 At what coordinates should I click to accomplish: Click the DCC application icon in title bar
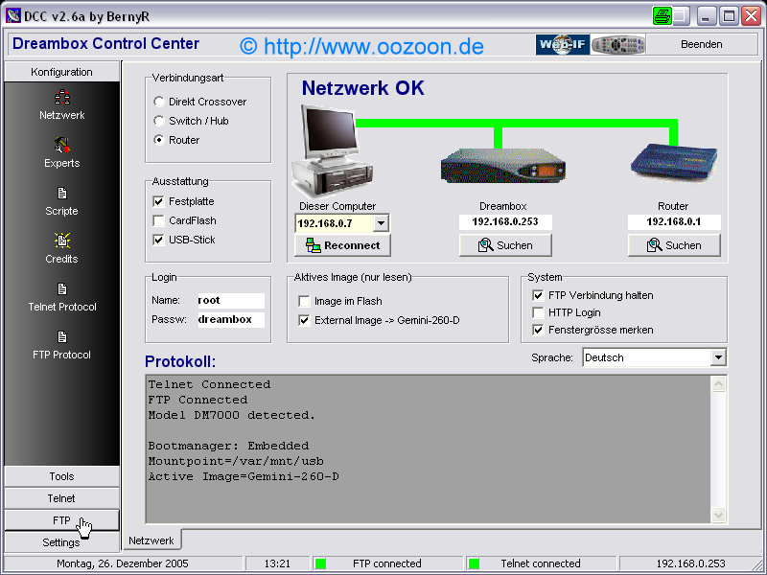point(13,16)
